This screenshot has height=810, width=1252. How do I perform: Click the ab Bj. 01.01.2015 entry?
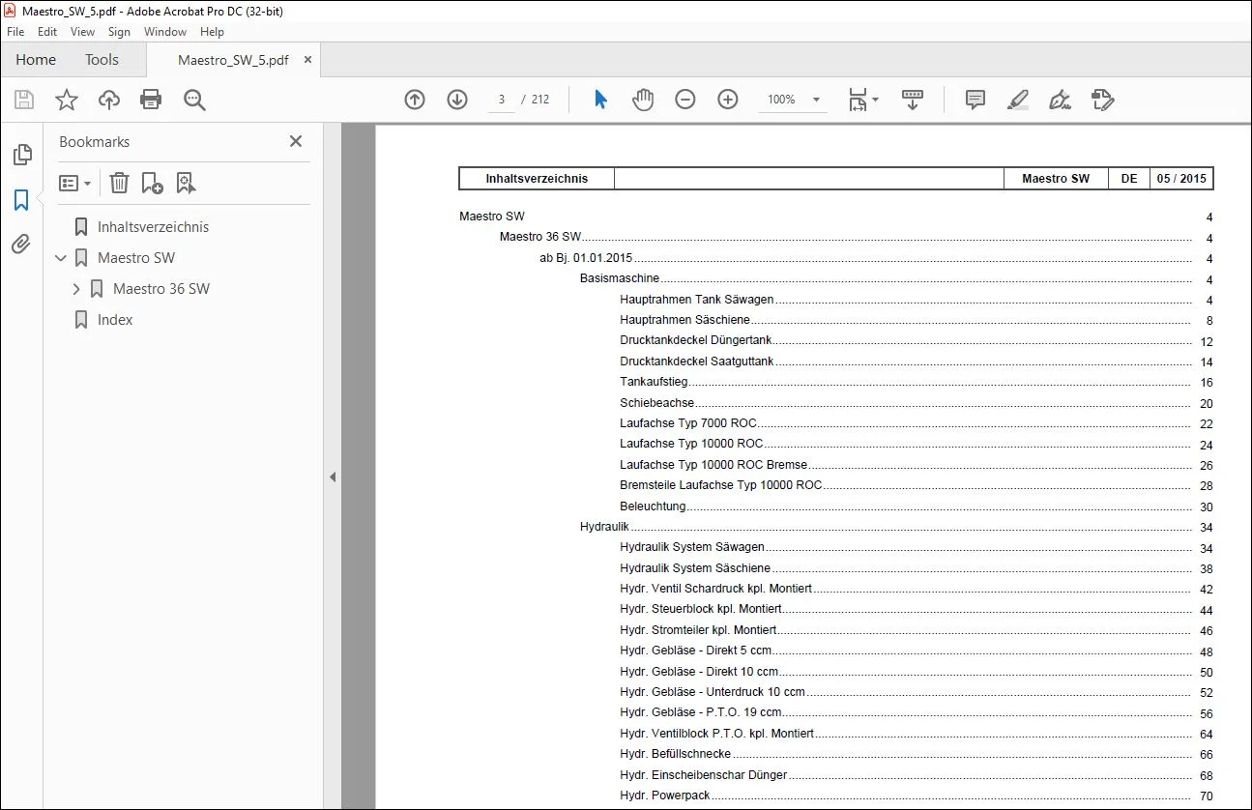(586, 258)
